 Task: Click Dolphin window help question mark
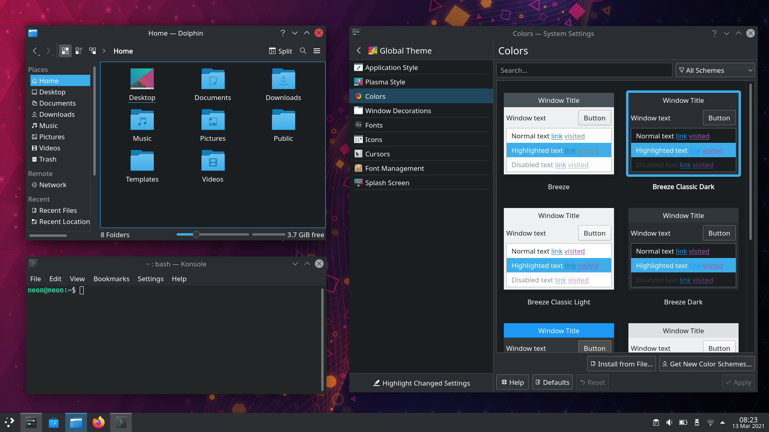coord(283,33)
